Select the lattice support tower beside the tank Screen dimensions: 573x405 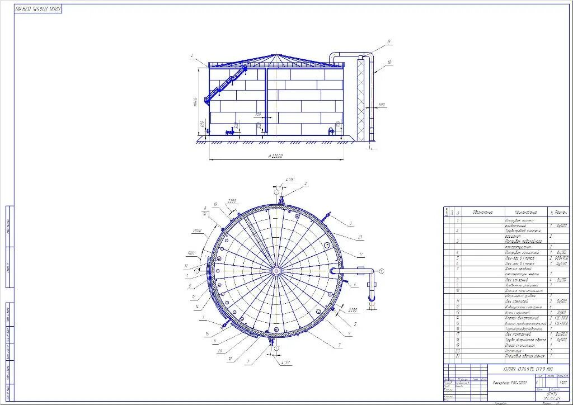pos(361,99)
